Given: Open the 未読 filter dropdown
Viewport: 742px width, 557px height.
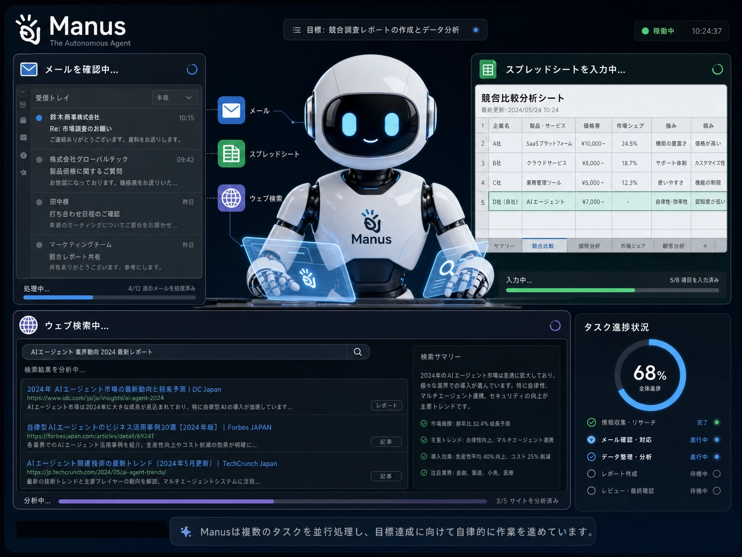Looking at the screenshot, I should 175,98.
